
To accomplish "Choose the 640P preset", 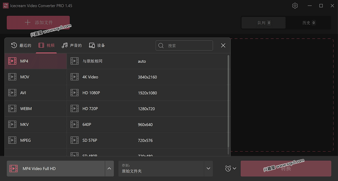I will pyautogui.click(x=147, y=124).
